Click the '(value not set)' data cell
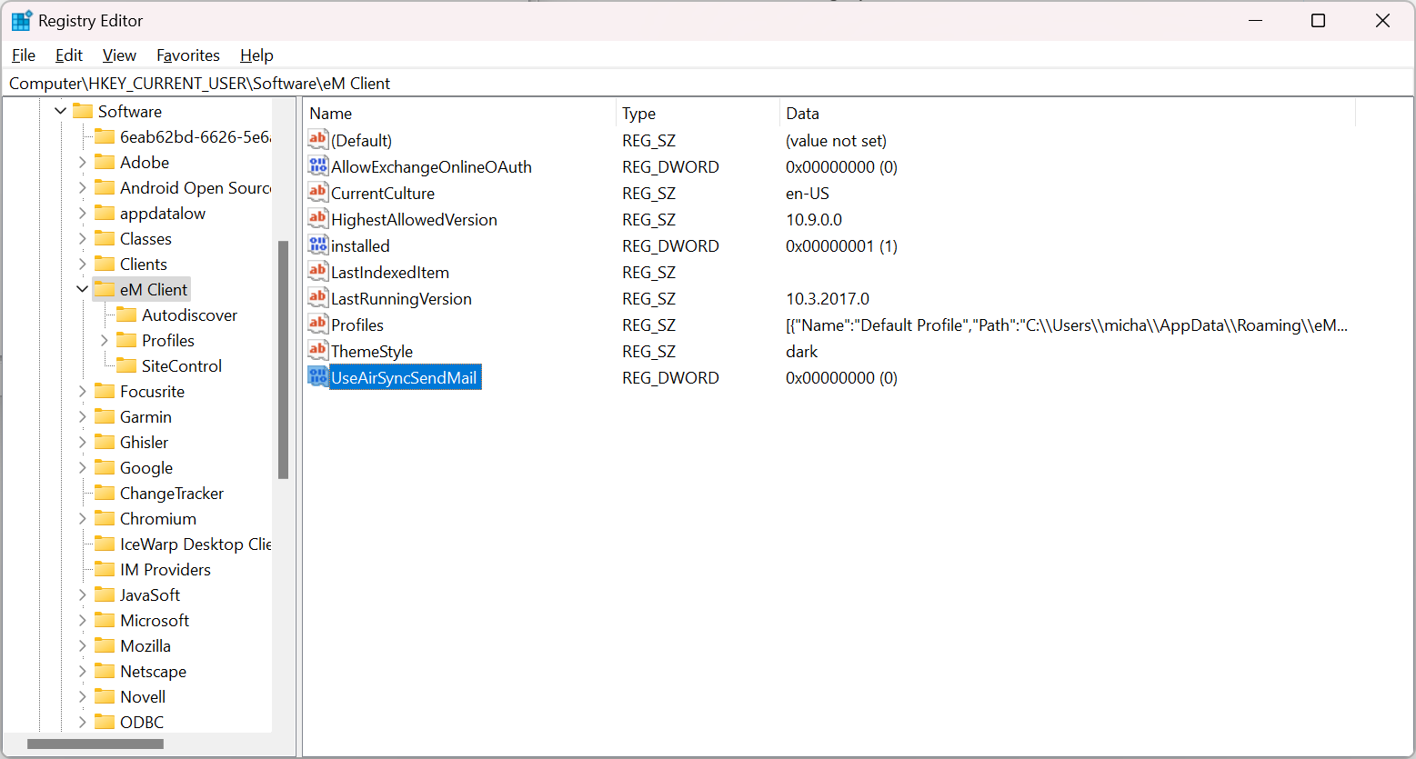1416x759 pixels. [x=836, y=140]
